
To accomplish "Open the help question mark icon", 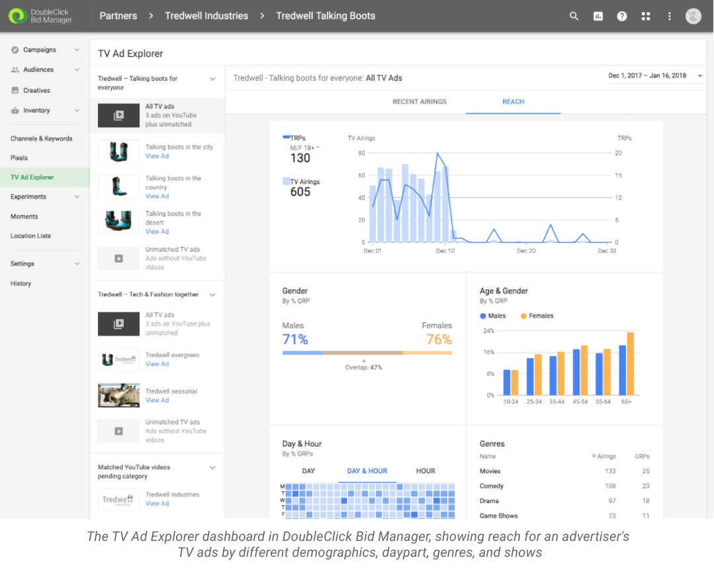I will tap(621, 17).
